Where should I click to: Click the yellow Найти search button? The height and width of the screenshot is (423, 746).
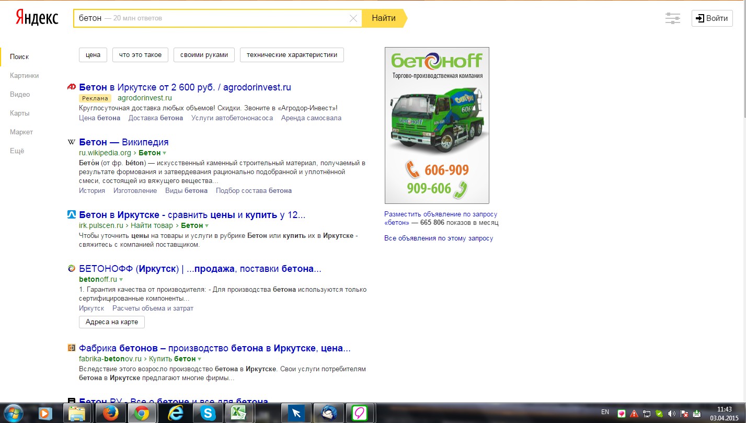[x=384, y=18]
